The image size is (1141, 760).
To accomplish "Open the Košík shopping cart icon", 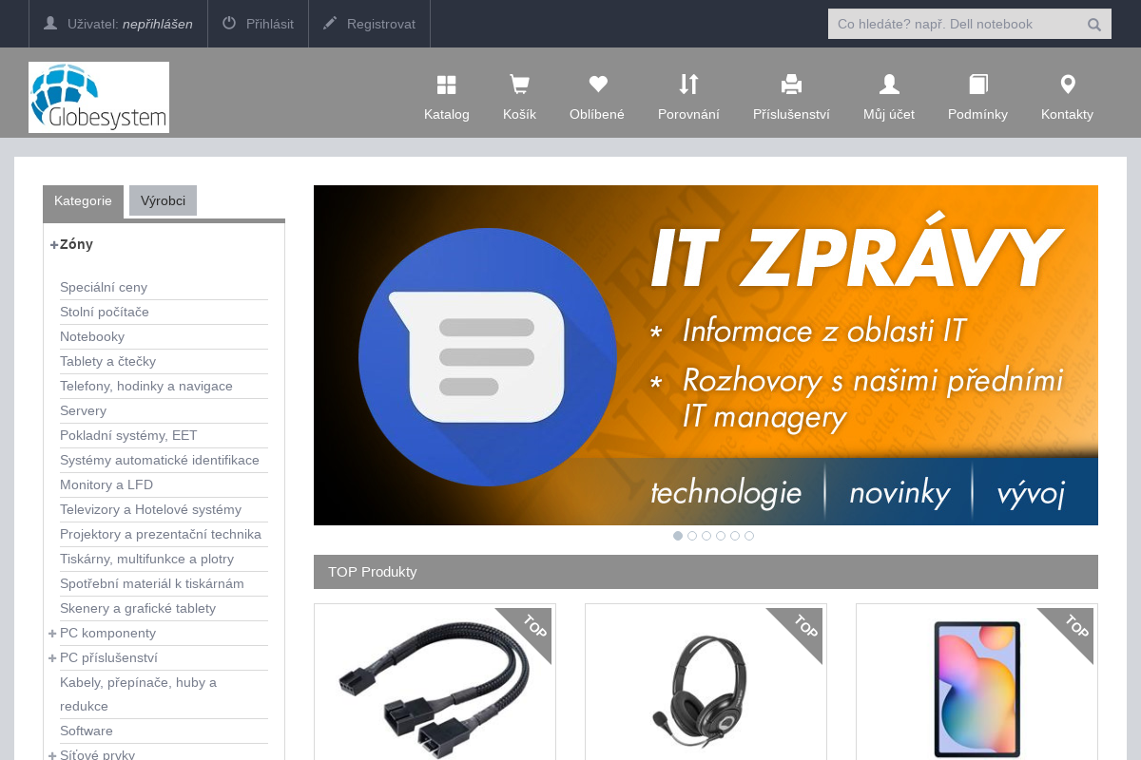I will 519,85.
